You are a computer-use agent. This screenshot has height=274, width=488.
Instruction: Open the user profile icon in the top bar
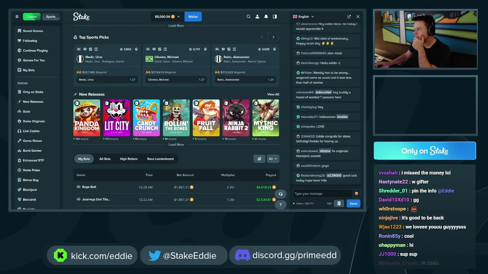tap(257, 17)
